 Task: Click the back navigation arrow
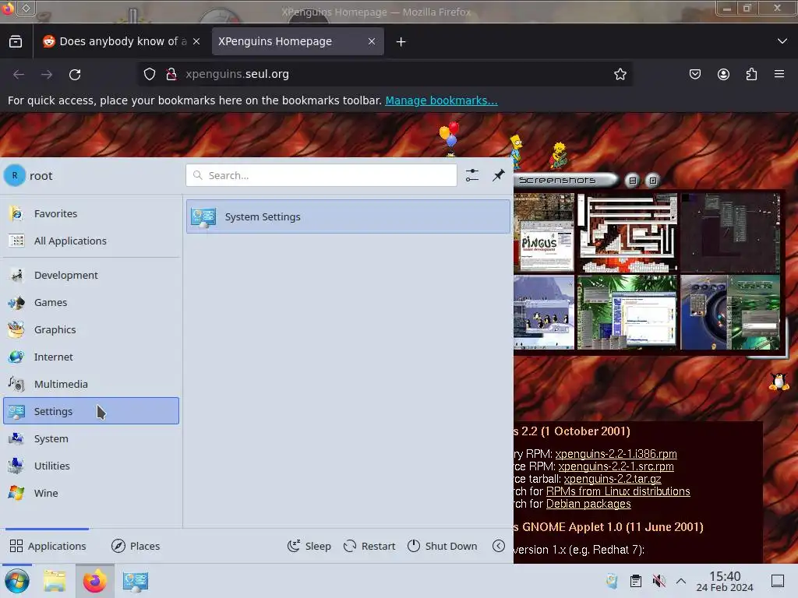pos(19,74)
